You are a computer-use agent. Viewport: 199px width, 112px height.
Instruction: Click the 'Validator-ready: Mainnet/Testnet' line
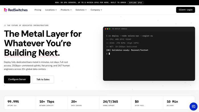coord(127,50)
